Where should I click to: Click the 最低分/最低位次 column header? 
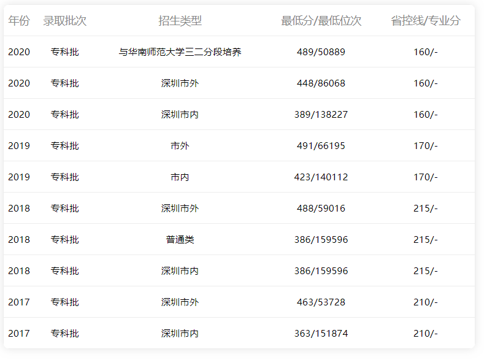(321, 21)
